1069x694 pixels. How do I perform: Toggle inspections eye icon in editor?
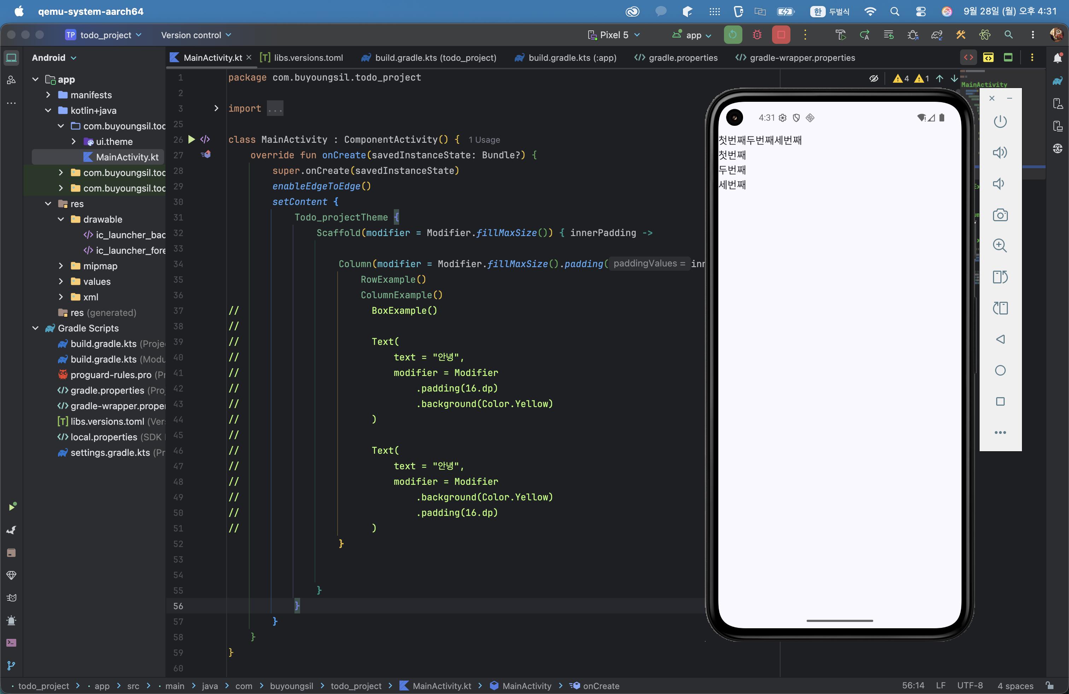[874, 78]
